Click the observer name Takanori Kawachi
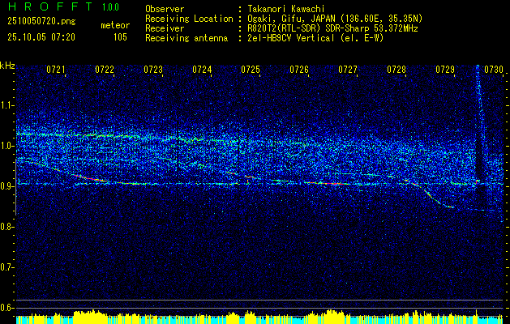This screenshot has width=510, height=324. 285,9
